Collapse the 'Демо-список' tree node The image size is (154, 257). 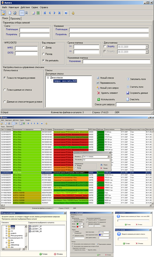tap(48, 77)
